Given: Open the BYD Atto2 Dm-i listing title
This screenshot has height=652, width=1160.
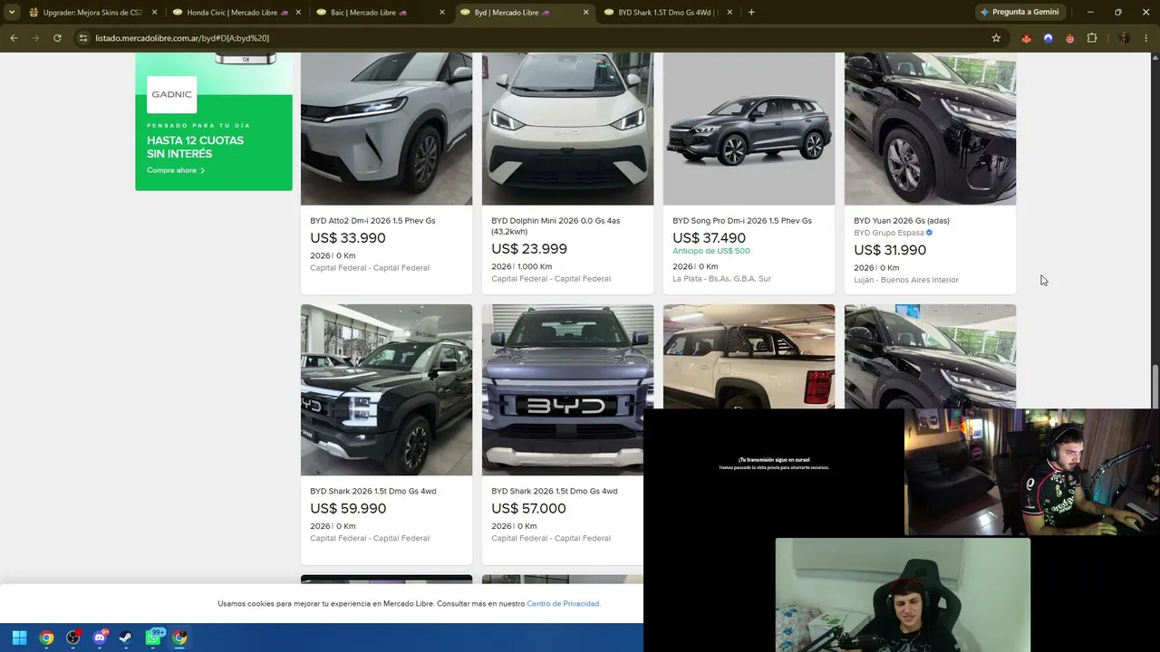Looking at the screenshot, I should point(372,221).
